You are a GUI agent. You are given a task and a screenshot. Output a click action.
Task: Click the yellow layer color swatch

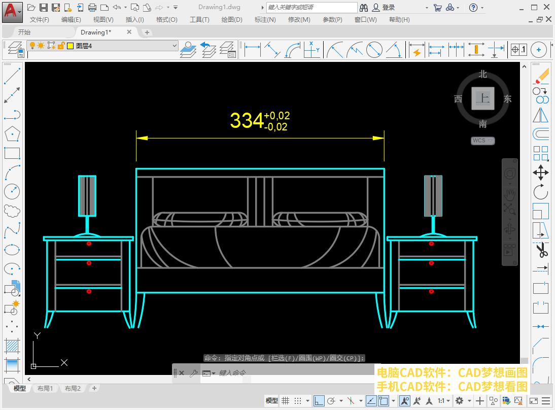click(x=70, y=46)
